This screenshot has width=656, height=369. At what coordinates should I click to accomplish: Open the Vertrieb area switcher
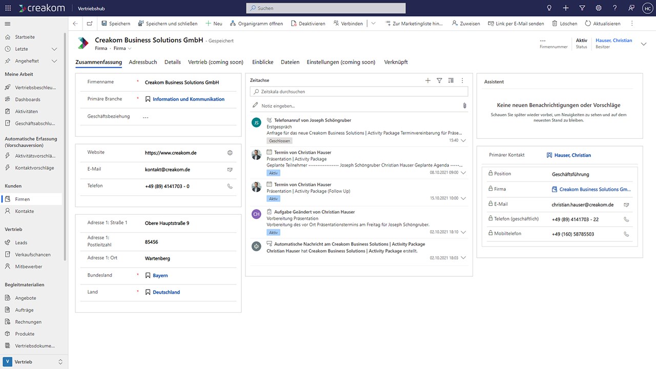coord(34,362)
